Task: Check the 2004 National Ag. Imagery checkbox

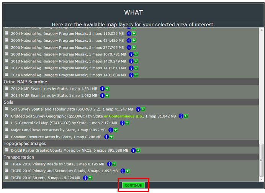Action: coord(7,33)
